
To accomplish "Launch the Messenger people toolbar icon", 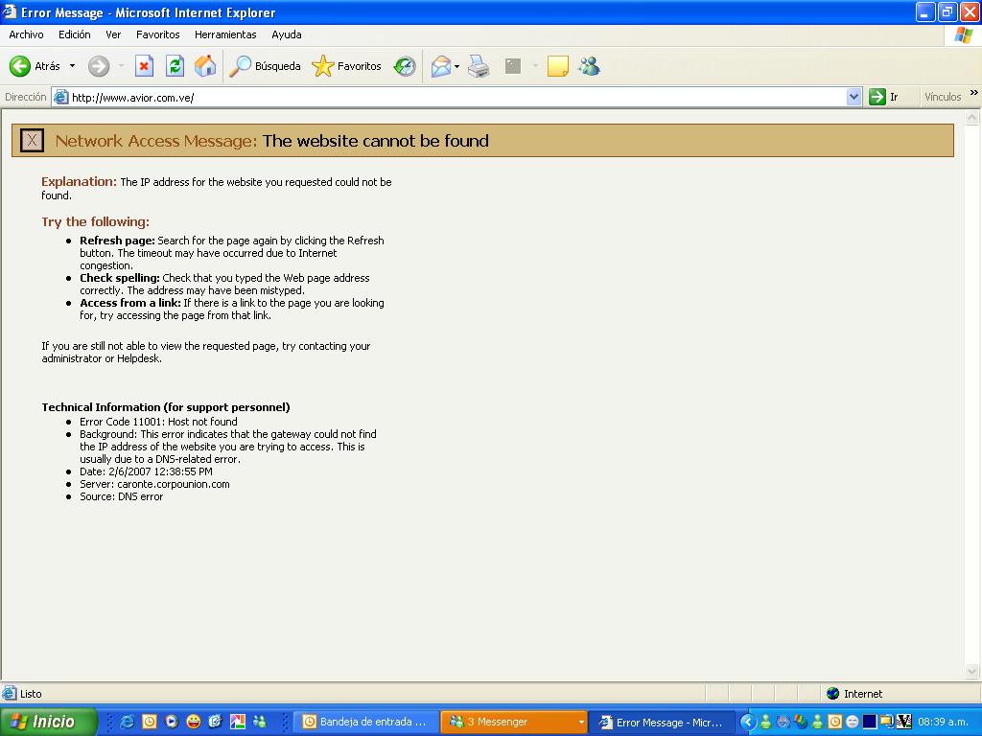I will [x=590, y=66].
